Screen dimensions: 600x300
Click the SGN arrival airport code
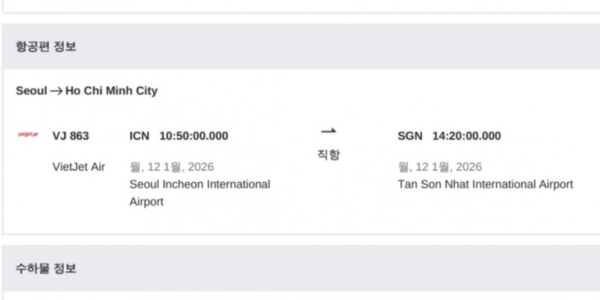point(410,136)
